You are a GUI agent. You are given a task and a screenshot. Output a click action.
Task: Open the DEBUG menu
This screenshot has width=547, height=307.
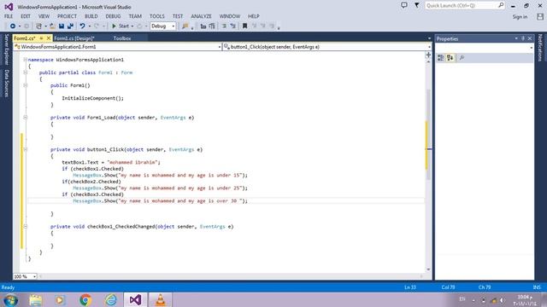tap(113, 16)
